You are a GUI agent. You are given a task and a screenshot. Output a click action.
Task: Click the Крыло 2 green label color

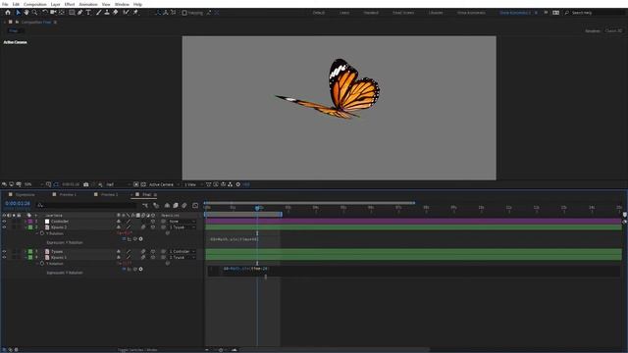pyautogui.click(x=30, y=227)
